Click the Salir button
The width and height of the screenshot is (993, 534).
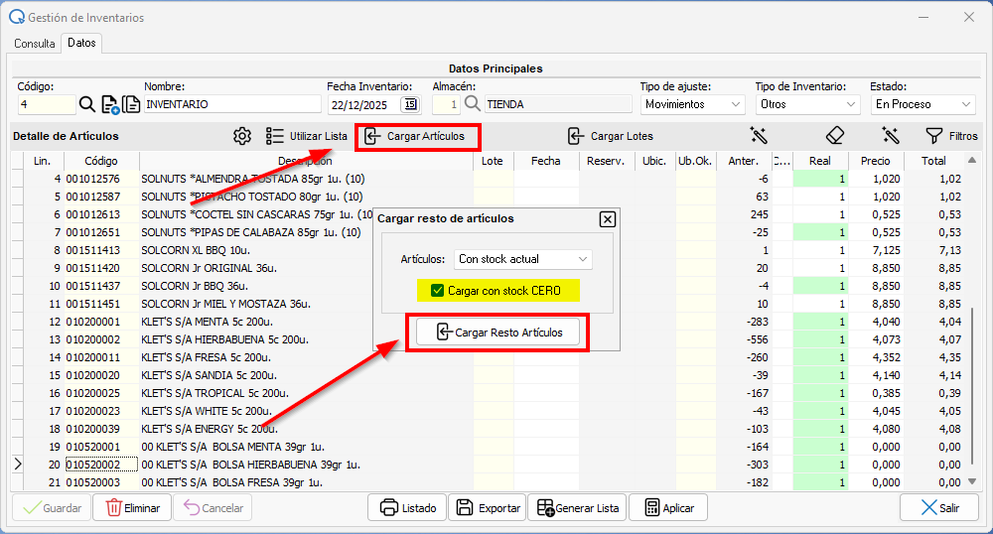point(939,508)
